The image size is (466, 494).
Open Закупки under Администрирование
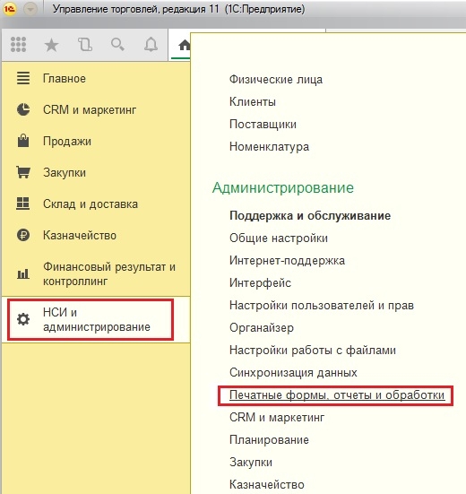pyautogui.click(x=251, y=463)
